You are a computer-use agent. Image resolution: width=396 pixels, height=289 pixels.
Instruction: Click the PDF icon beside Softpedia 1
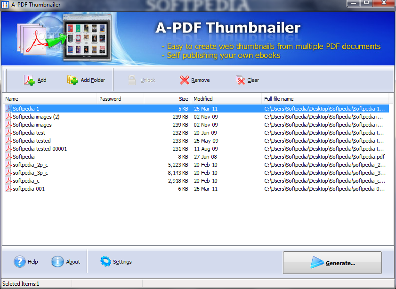pyautogui.click(x=8, y=109)
